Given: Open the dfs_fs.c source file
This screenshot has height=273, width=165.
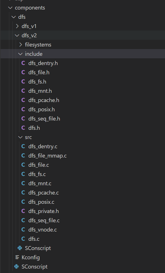Looking at the screenshot, I should click(37, 174).
